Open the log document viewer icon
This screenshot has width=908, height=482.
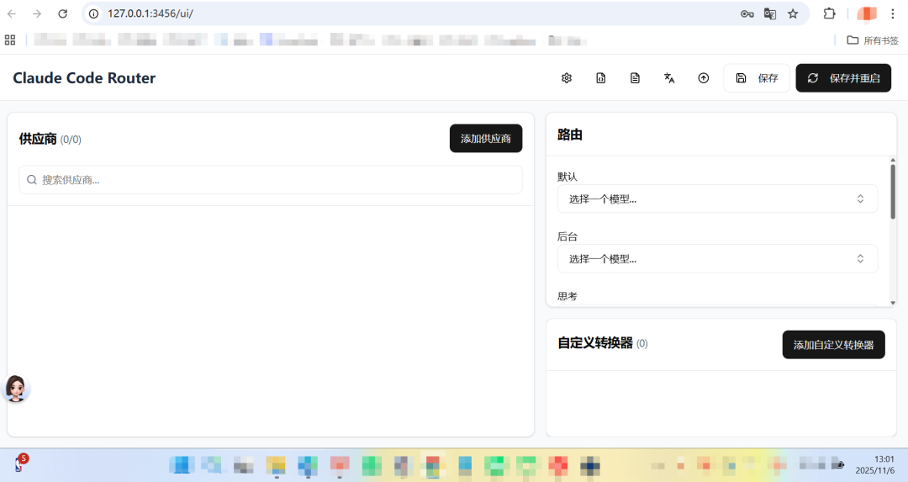pos(635,78)
